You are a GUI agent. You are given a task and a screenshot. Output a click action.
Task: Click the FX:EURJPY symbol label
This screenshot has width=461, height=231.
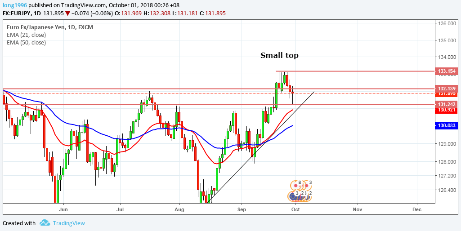tap(18, 13)
